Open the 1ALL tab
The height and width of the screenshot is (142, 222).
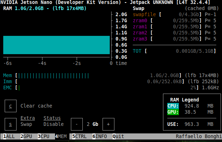(9, 136)
